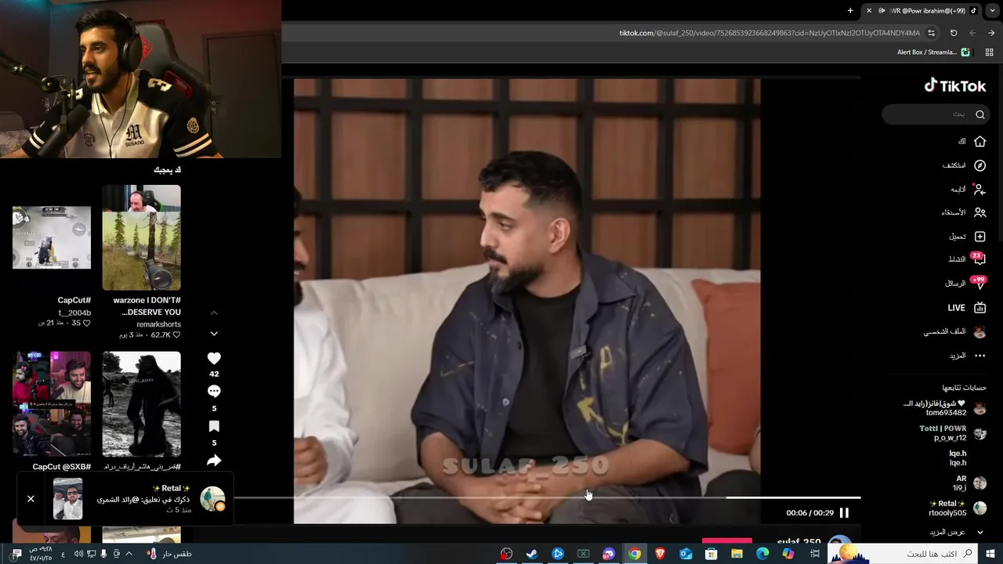This screenshot has height=564, width=1003.
Task: Open the Windows Start menu
Action: (x=990, y=554)
